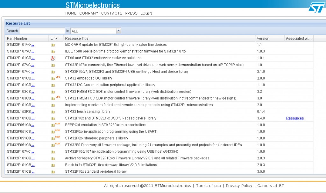Expand part list for STM32F107VC AN3354 row

33,152
